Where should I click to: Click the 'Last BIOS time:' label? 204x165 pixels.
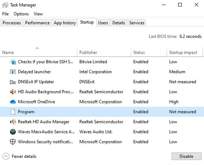click(x=163, y=37)
